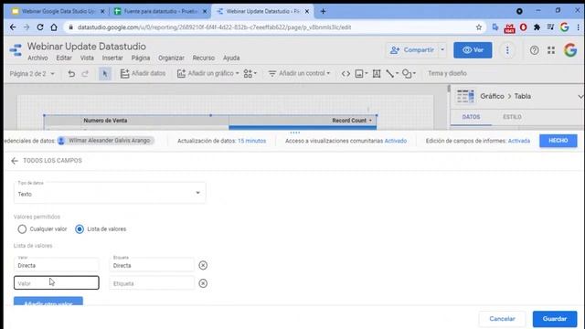Click the 15 minutos data refresh link

click(252, 141)
